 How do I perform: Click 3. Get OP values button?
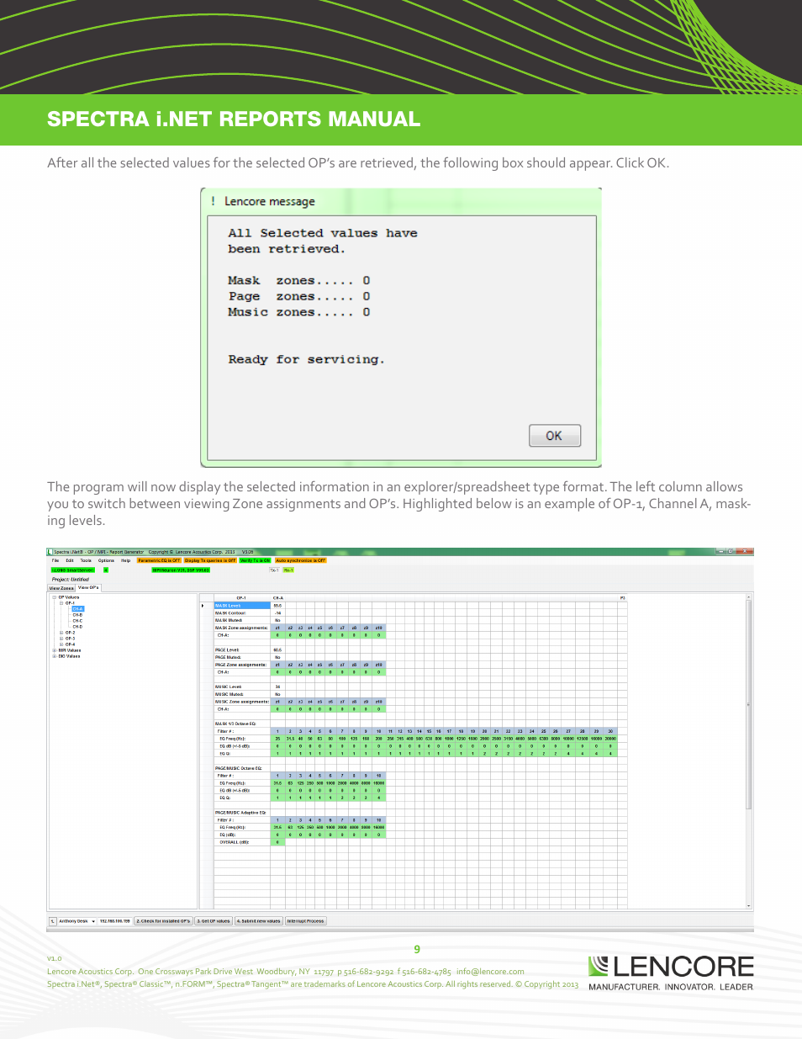coord(214,921)
